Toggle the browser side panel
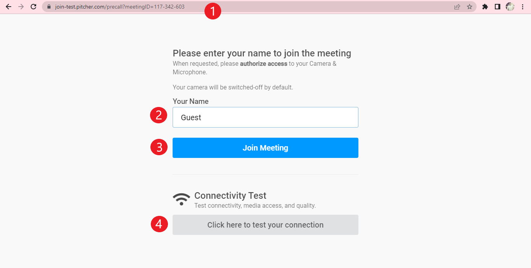 tap(498, 7)
